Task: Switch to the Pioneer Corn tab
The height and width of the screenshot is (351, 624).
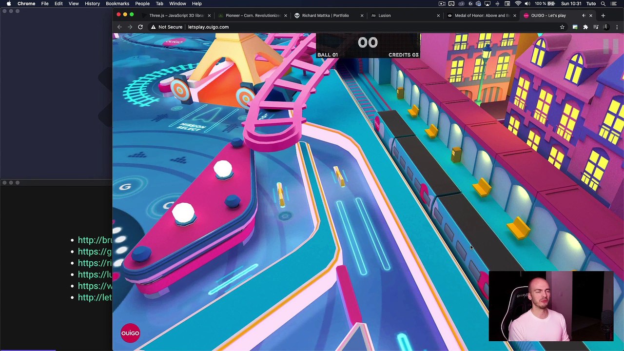Action: pos(253,16)
